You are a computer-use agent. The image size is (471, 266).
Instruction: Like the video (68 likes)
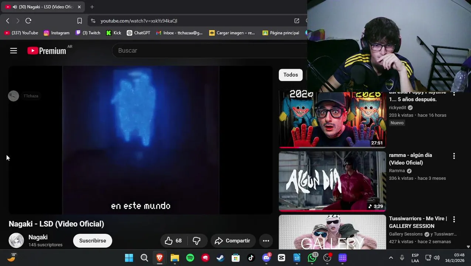[173, 241]
